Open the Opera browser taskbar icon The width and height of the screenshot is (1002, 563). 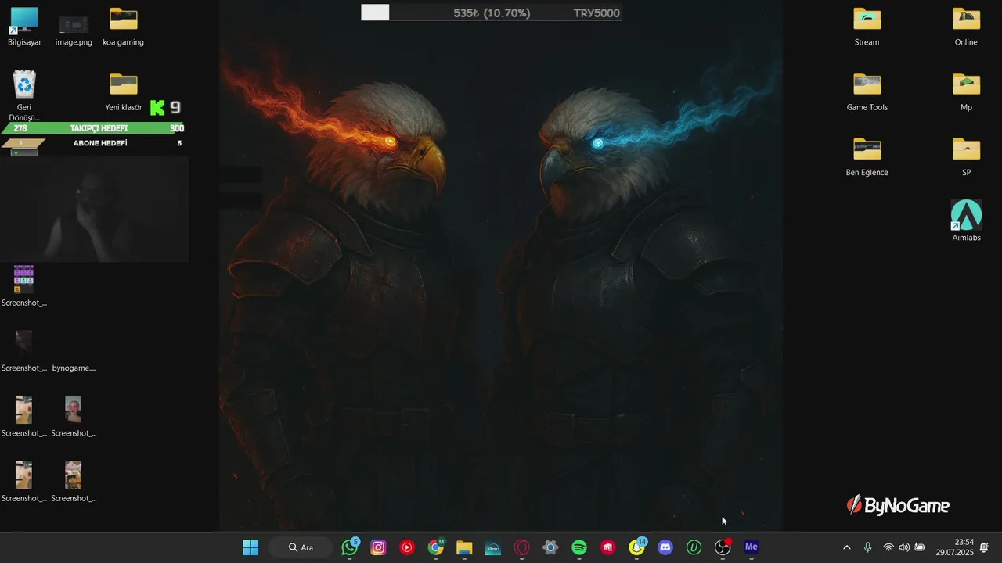(521, 547)
